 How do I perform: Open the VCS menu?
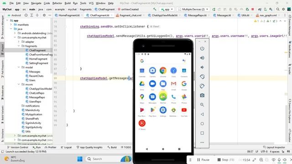[91, 3]
